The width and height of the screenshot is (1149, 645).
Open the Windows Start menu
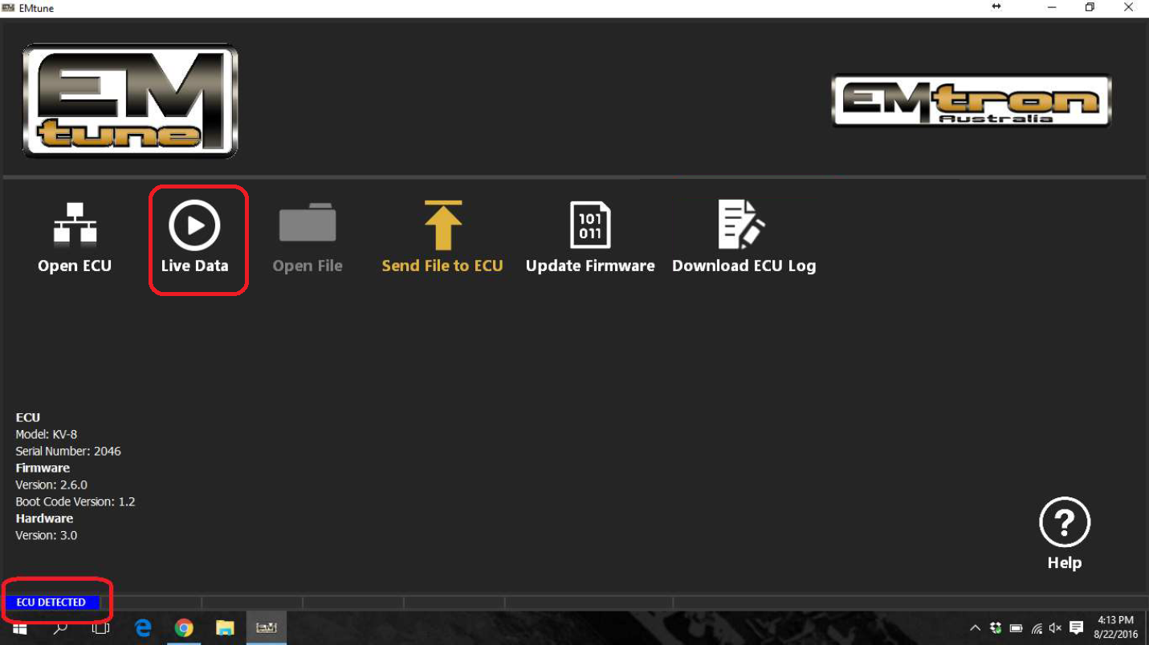pos(19,628)
